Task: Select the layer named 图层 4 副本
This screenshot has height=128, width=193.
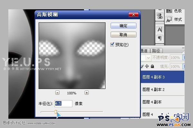Action: tap(162, 102)
